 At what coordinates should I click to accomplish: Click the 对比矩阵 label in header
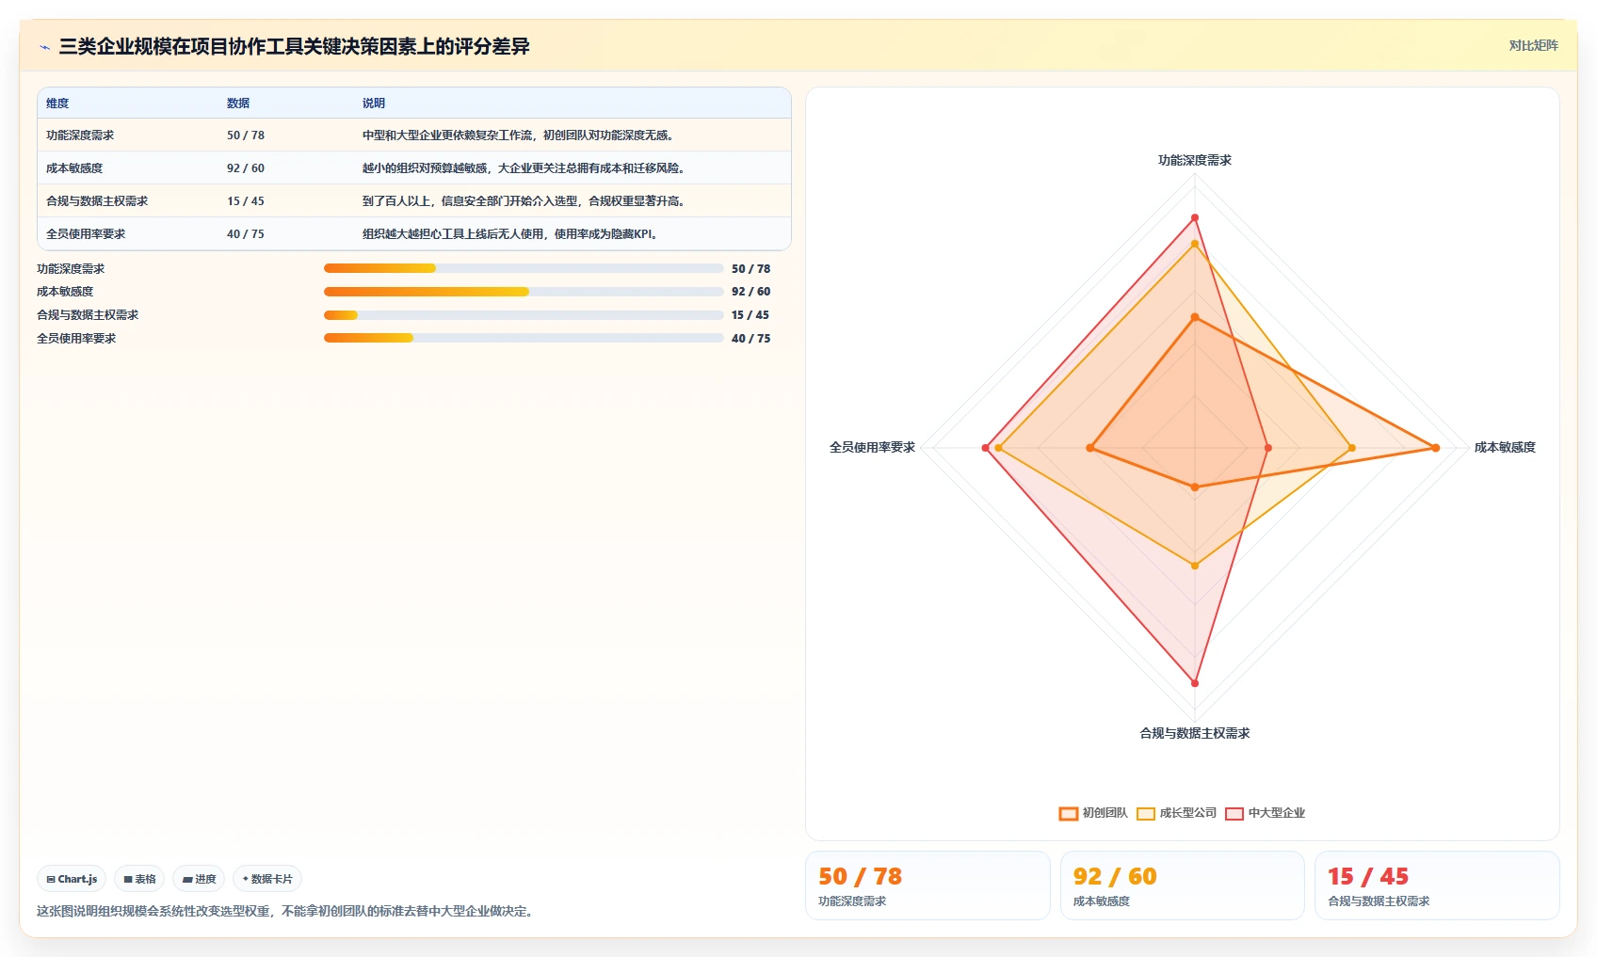[1533, 45]
